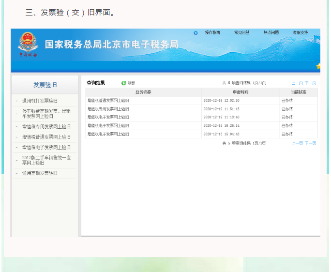The image size is (331, 272).
Task: Select 通用定额发票验旧 in the sidebar
Action: click(40, 173)
